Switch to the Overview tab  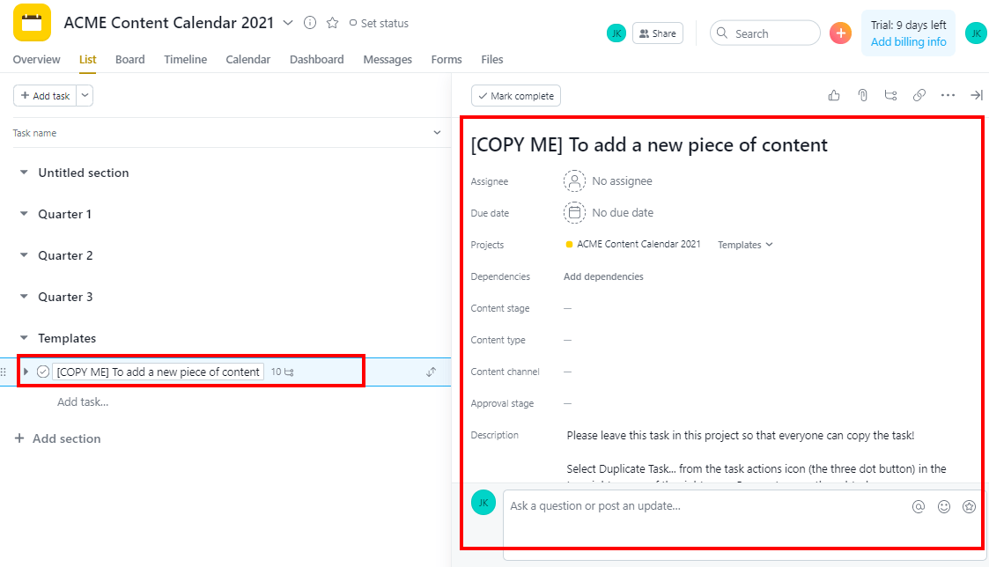pos(37,59)
